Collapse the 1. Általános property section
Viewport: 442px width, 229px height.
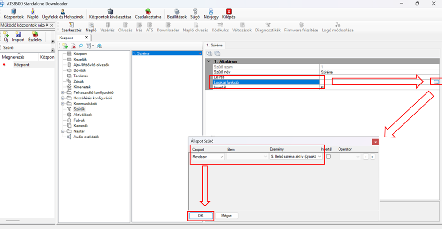(x=209, y=61)
